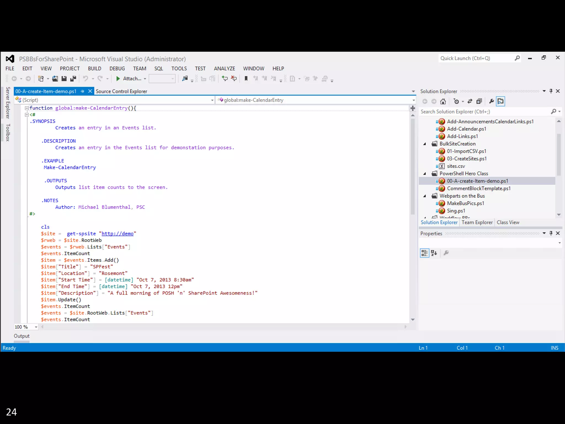This screenshot has width=565, height=424.
Task: Click Home icon in Solution Explorer
Action: tap(443, 101)
